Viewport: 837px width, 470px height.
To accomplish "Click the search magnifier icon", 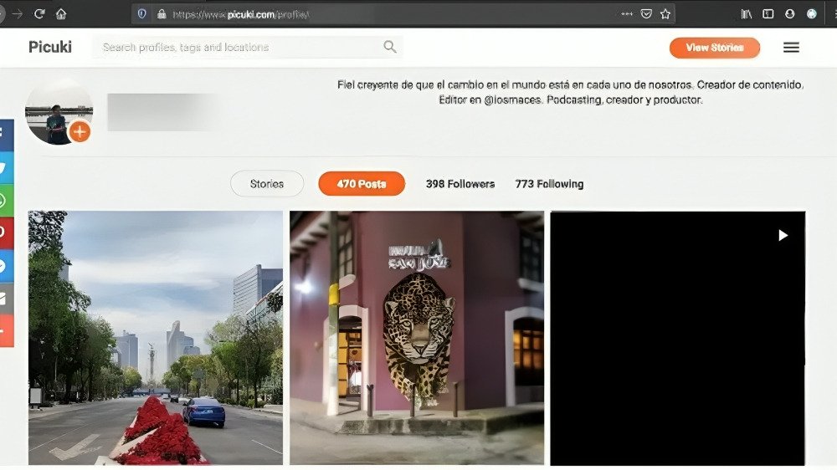I will pyautogui.click(x=389, y=48).
